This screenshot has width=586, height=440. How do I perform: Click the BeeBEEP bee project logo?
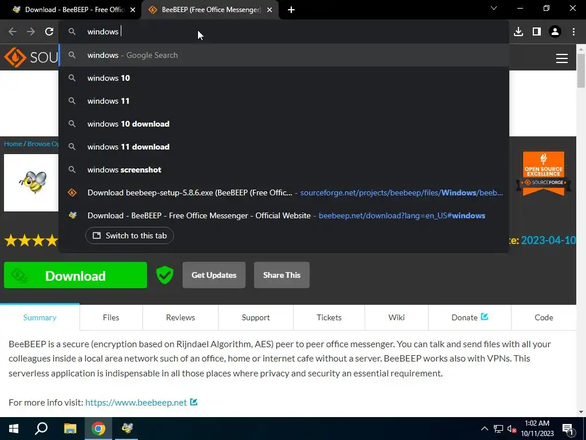tap(31, 183)
